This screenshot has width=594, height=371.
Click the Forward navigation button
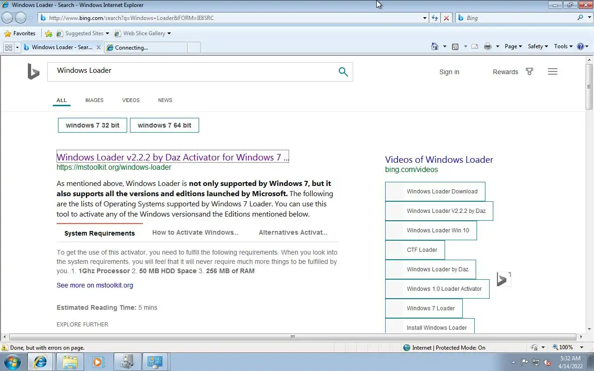20,18
